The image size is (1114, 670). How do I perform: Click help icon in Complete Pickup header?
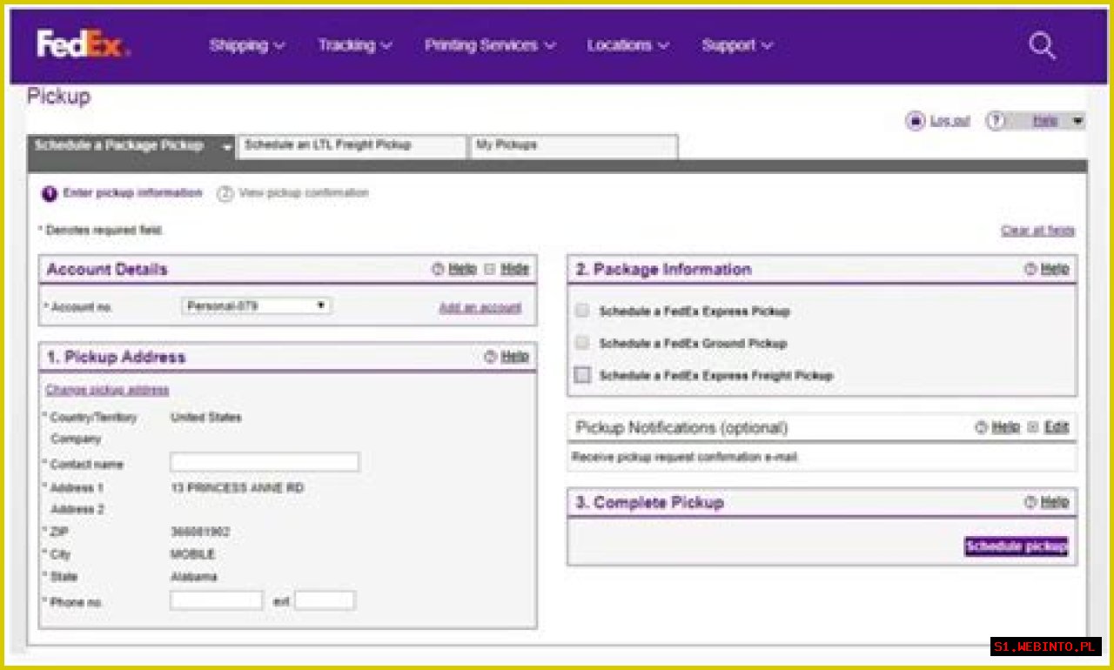(x=1030, y=502)
